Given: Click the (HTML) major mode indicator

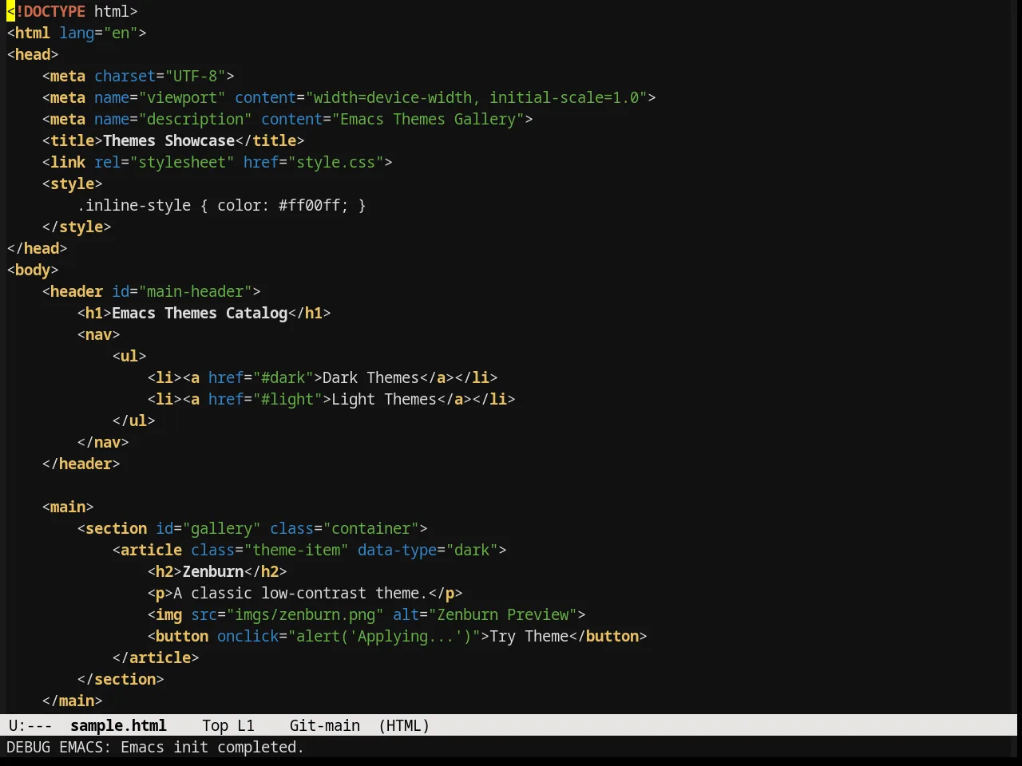Looking at the screenshot, I should tap(404, 725).
